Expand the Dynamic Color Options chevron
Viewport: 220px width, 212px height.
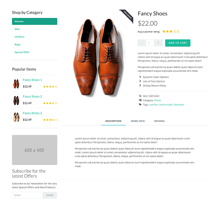click(x=140, y=77)
